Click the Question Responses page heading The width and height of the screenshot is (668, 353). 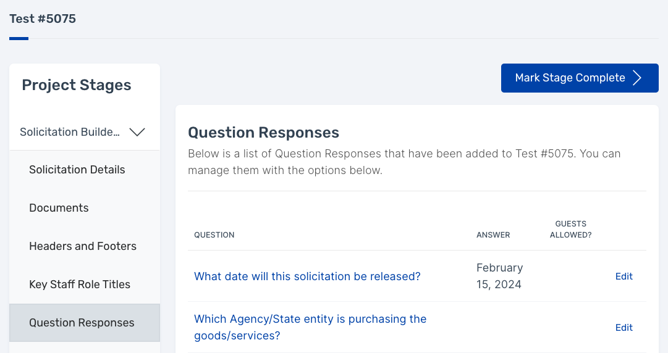[263, 133]
